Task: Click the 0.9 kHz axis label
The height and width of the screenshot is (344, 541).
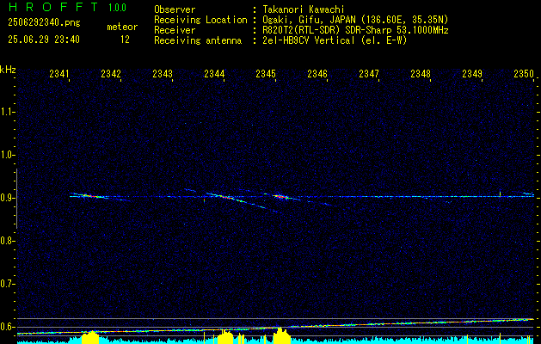Action: point(8,198)
